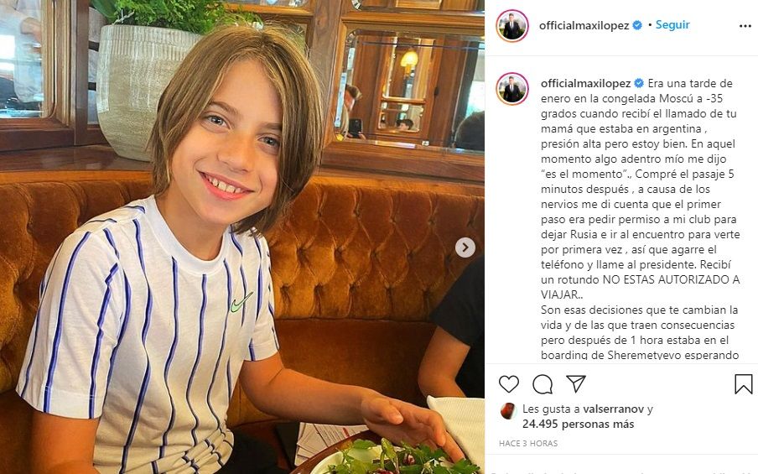The width and height of the screenshot is (758, 474).
Task: Save the post with the bookmark icon
Action: pyautogui.click(x=743, y=384)
